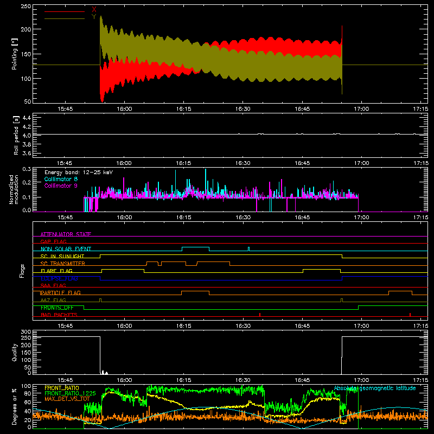
Task: Select the magenta 'Collimator 9' legend entry
Action: [61, 186]
